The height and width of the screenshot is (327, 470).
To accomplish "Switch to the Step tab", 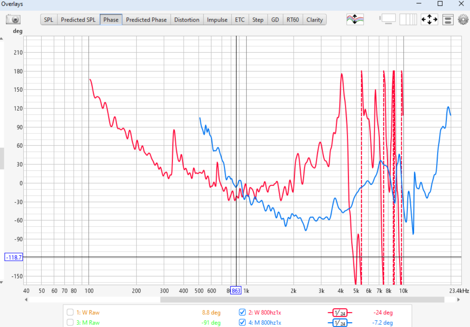I will [x=258, y=20].
